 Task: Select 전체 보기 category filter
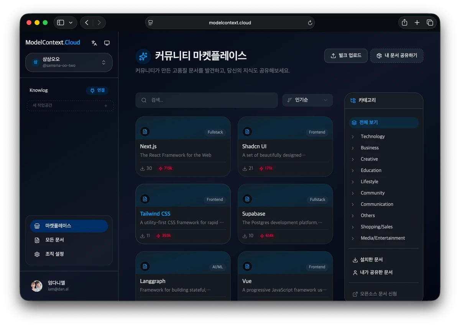tap(384, 123)
